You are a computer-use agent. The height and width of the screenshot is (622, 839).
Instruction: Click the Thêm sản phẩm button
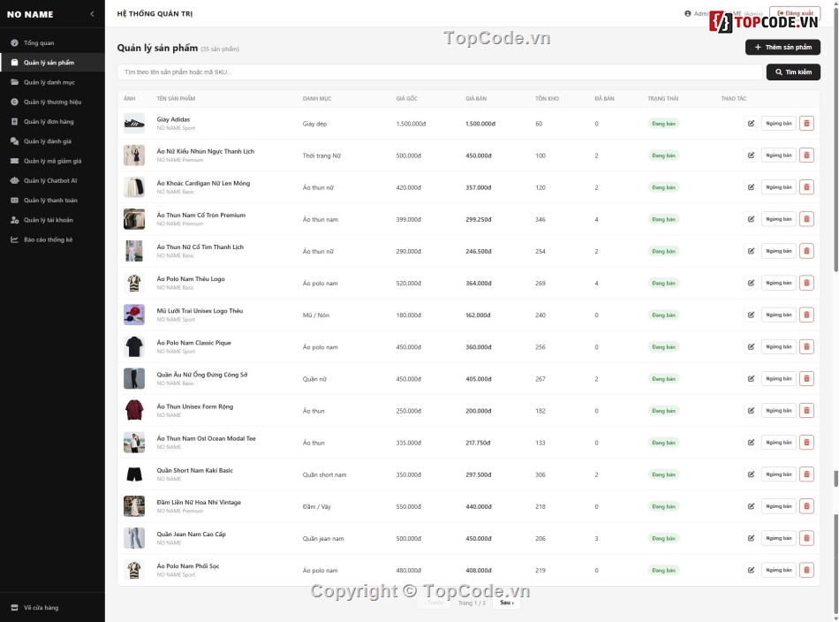point(782,47)
